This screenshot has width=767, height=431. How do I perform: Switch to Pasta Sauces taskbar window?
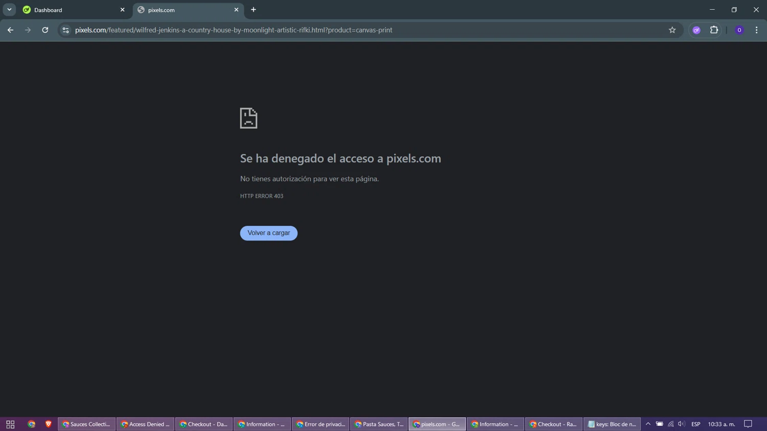click(x=379, y=424)
